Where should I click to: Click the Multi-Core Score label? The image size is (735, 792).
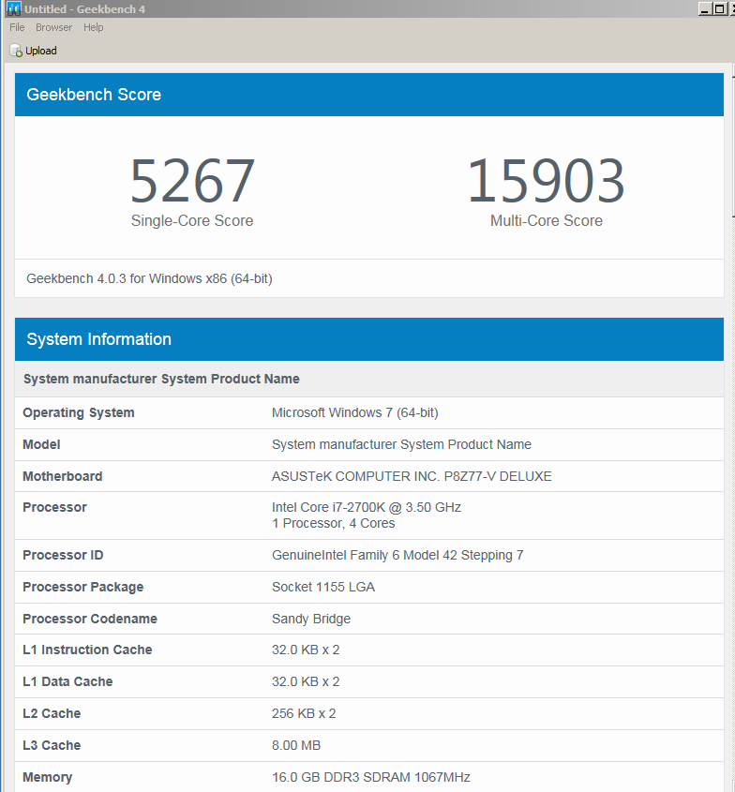pos(546,221)
